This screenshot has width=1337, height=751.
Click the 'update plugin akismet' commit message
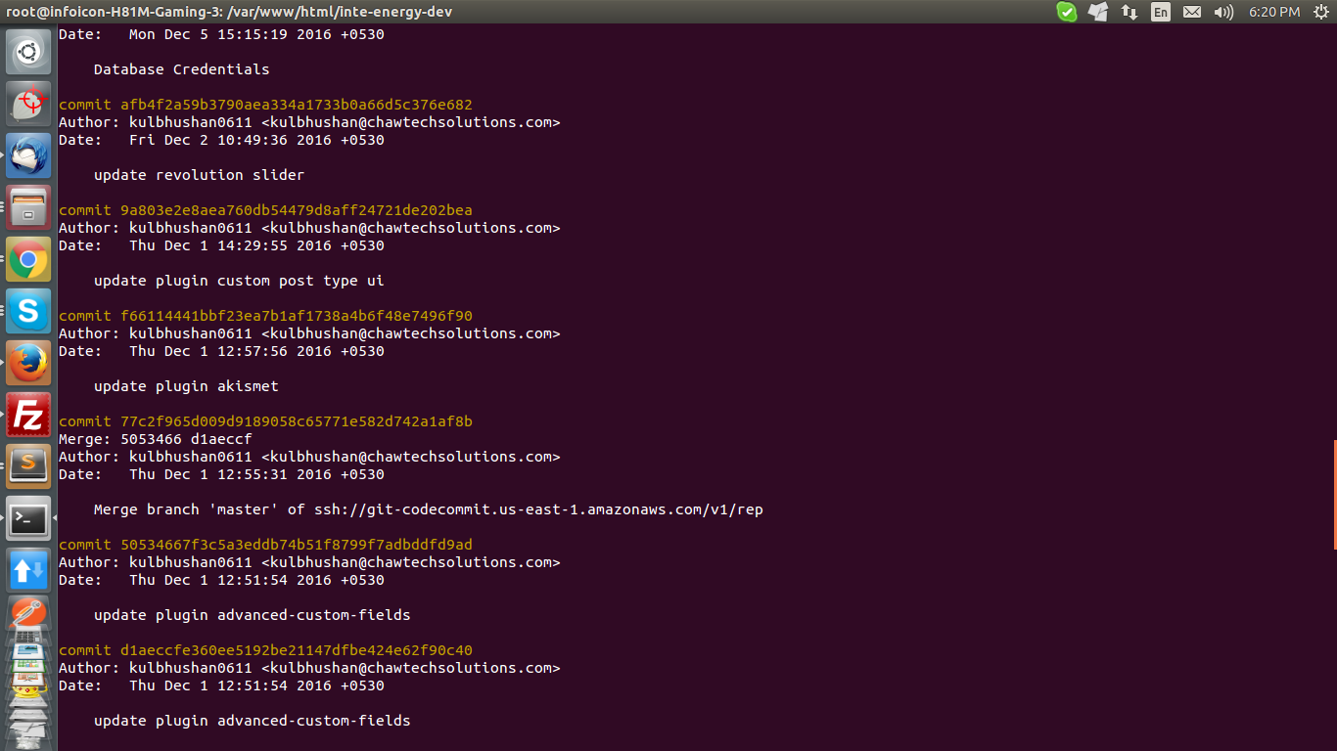pyautogui.click(x=186, y=386)
